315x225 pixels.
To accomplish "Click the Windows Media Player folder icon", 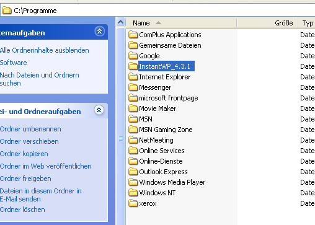I will point(133,182).
